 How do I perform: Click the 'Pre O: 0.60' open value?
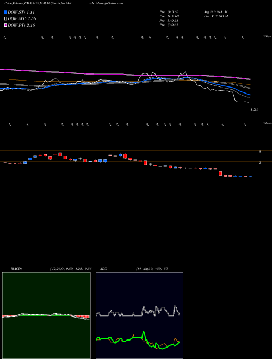(169, 12)
